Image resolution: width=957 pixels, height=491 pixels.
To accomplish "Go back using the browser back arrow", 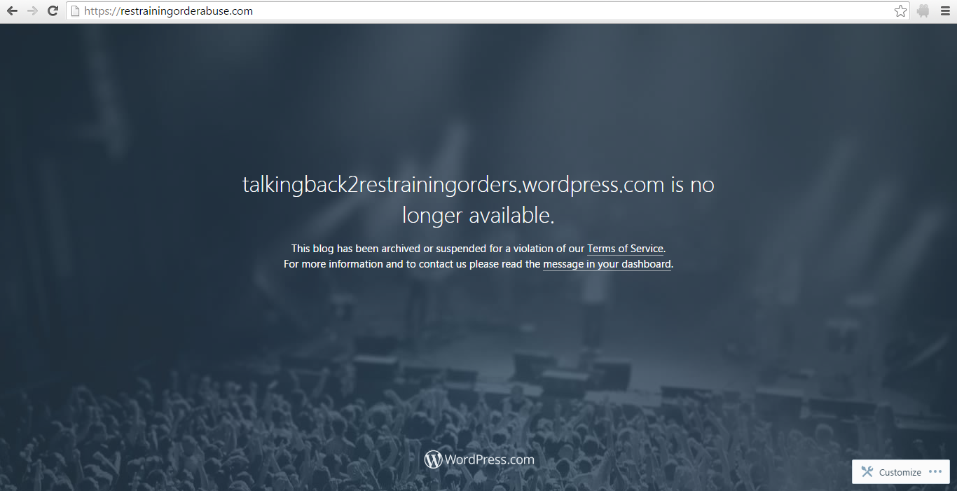I will coord(12,11).
